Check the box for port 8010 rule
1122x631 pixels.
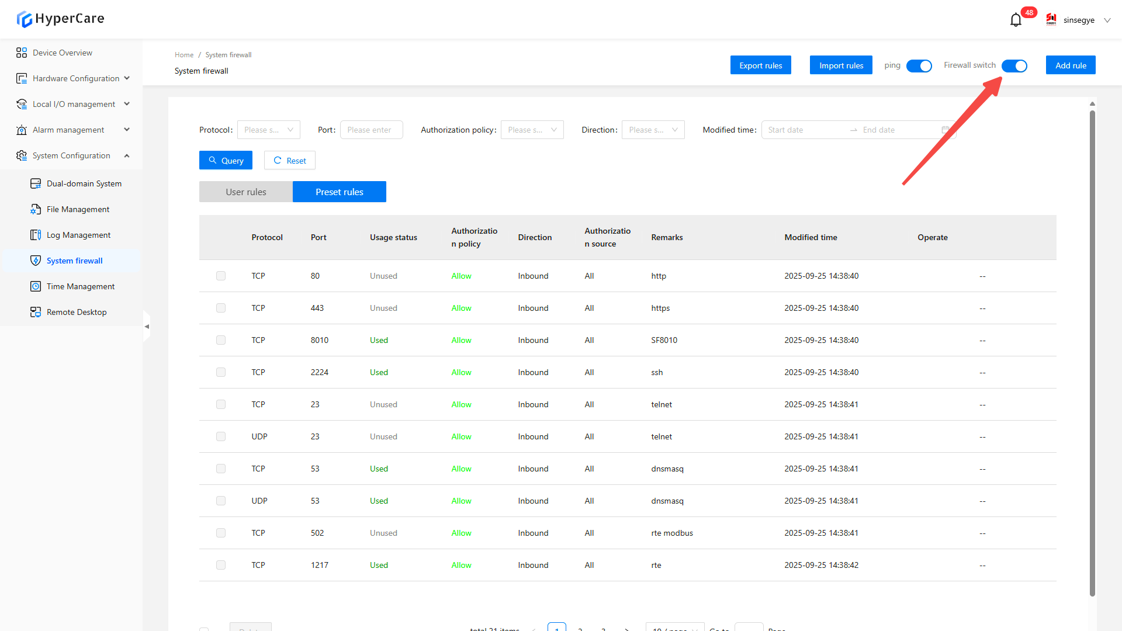221,340
